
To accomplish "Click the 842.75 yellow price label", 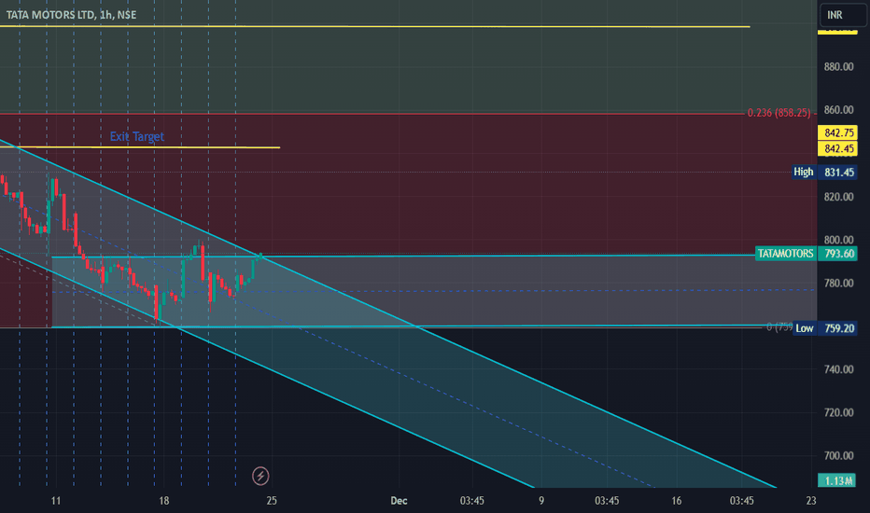I will [x=838, y=132].
